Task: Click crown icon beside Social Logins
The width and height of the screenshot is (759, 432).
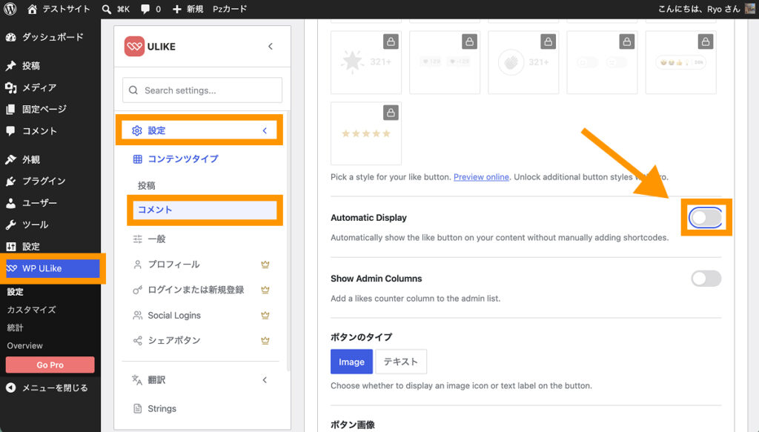Action: pyautogui.click(x=265, y=316)
